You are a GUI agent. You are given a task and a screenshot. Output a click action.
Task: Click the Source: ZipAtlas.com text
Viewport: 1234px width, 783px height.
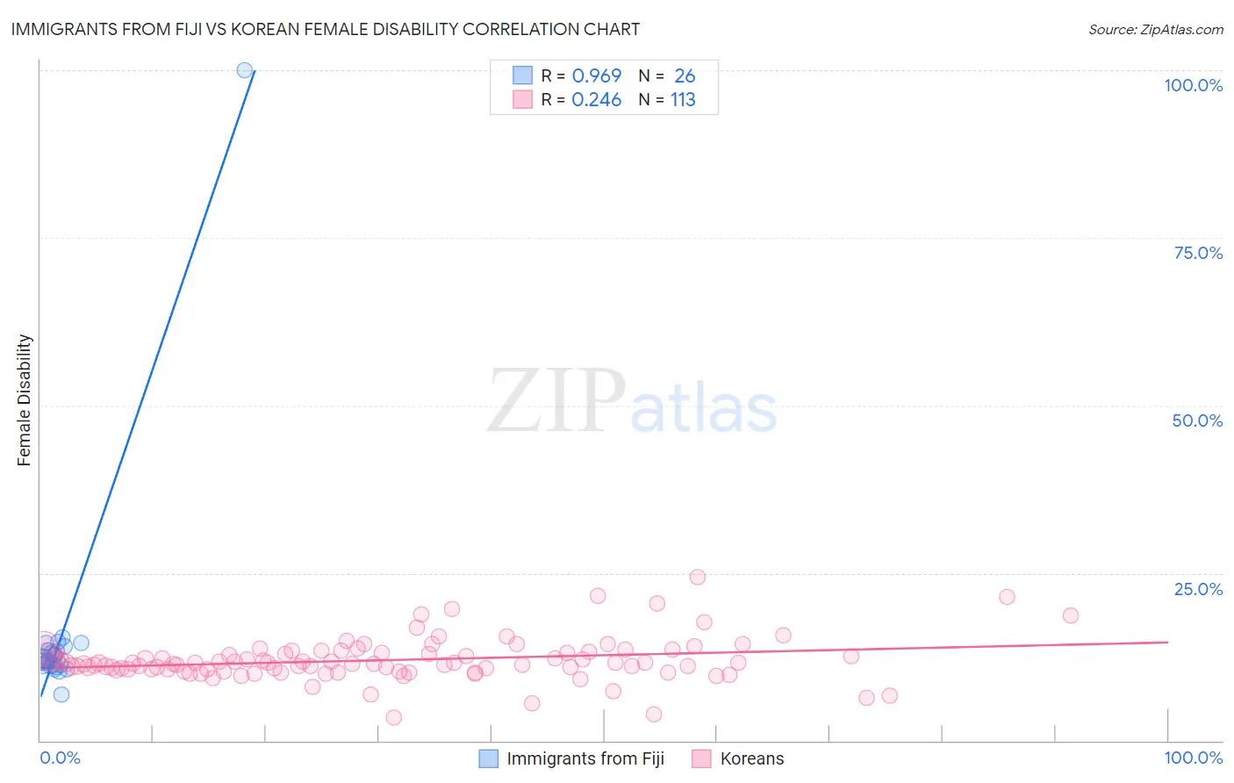tap(1156, 29)
